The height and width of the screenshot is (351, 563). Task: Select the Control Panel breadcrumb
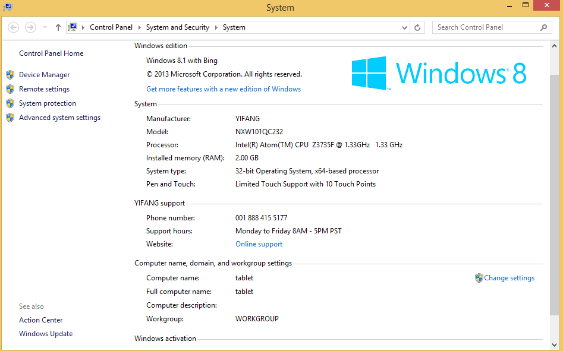click(111, 27)
